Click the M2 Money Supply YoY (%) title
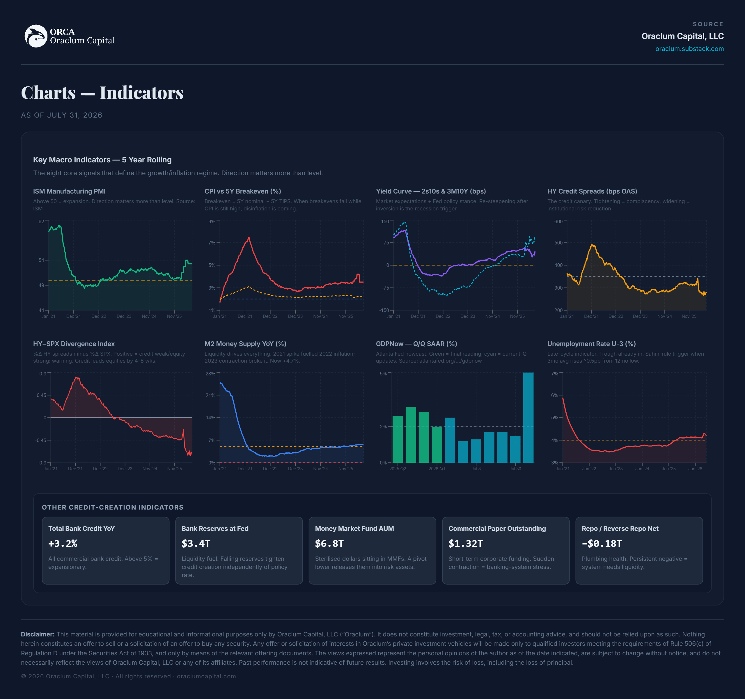Screen dimensions: 745x699 pyautogui.click(x=245, y=344)
